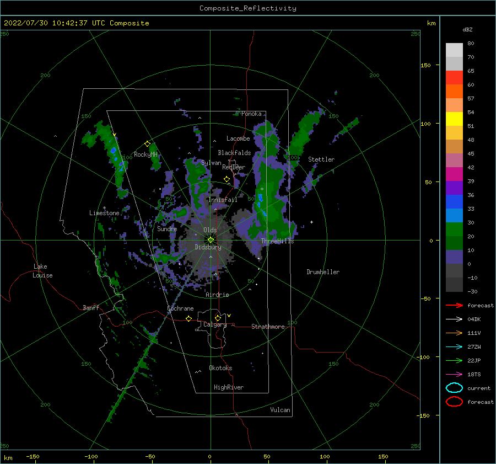The height and width of the screenshot is (464, 496).
Task: Click the blue 36 dBZ color swatch
Action: pos(454,201)
